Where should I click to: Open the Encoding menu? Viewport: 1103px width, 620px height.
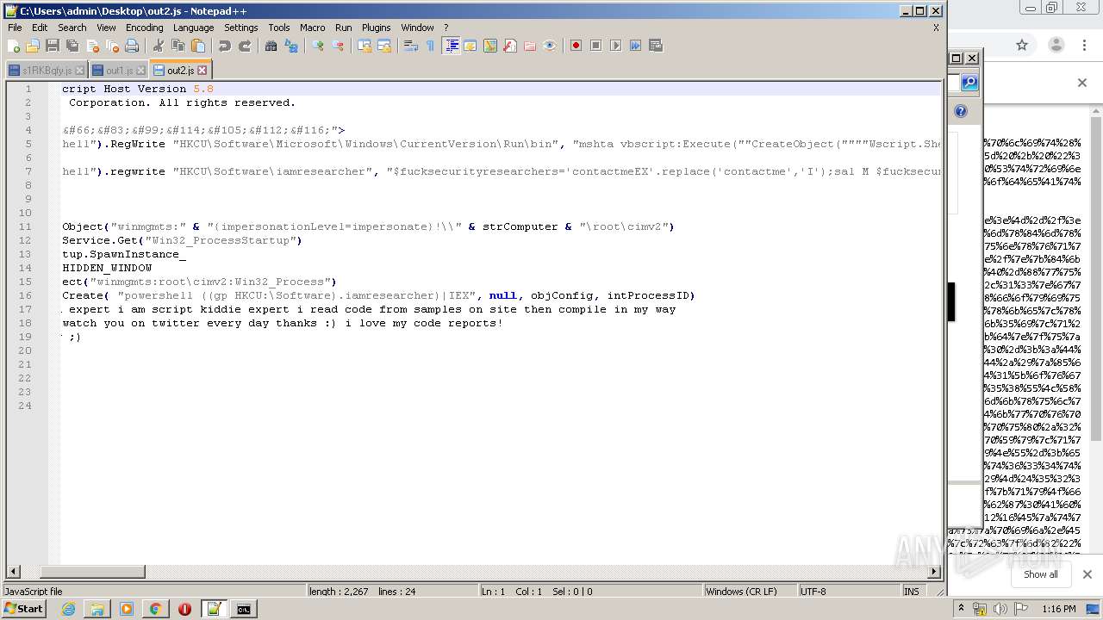coord(144,28)
